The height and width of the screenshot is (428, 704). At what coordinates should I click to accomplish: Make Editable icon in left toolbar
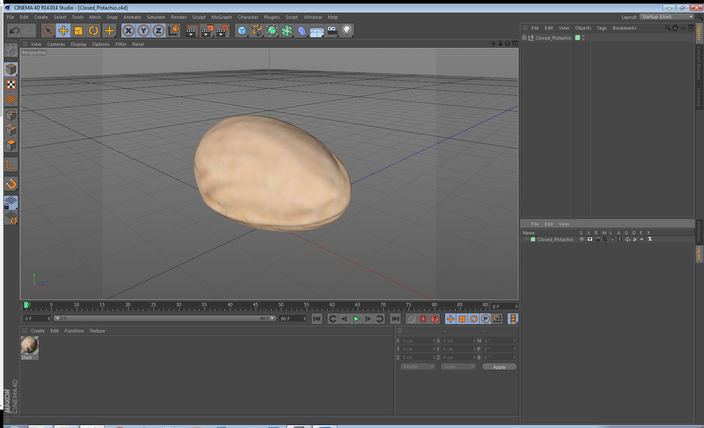coord(11,50)
